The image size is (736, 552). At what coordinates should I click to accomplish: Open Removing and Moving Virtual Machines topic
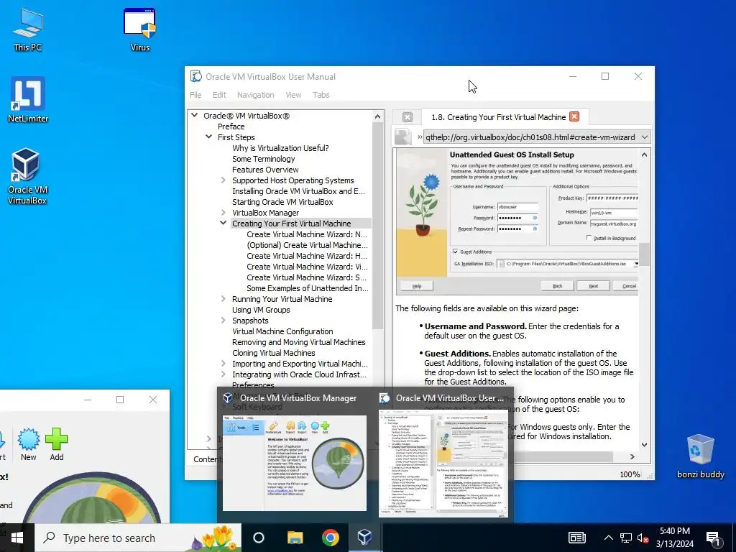tap(298, 342)
